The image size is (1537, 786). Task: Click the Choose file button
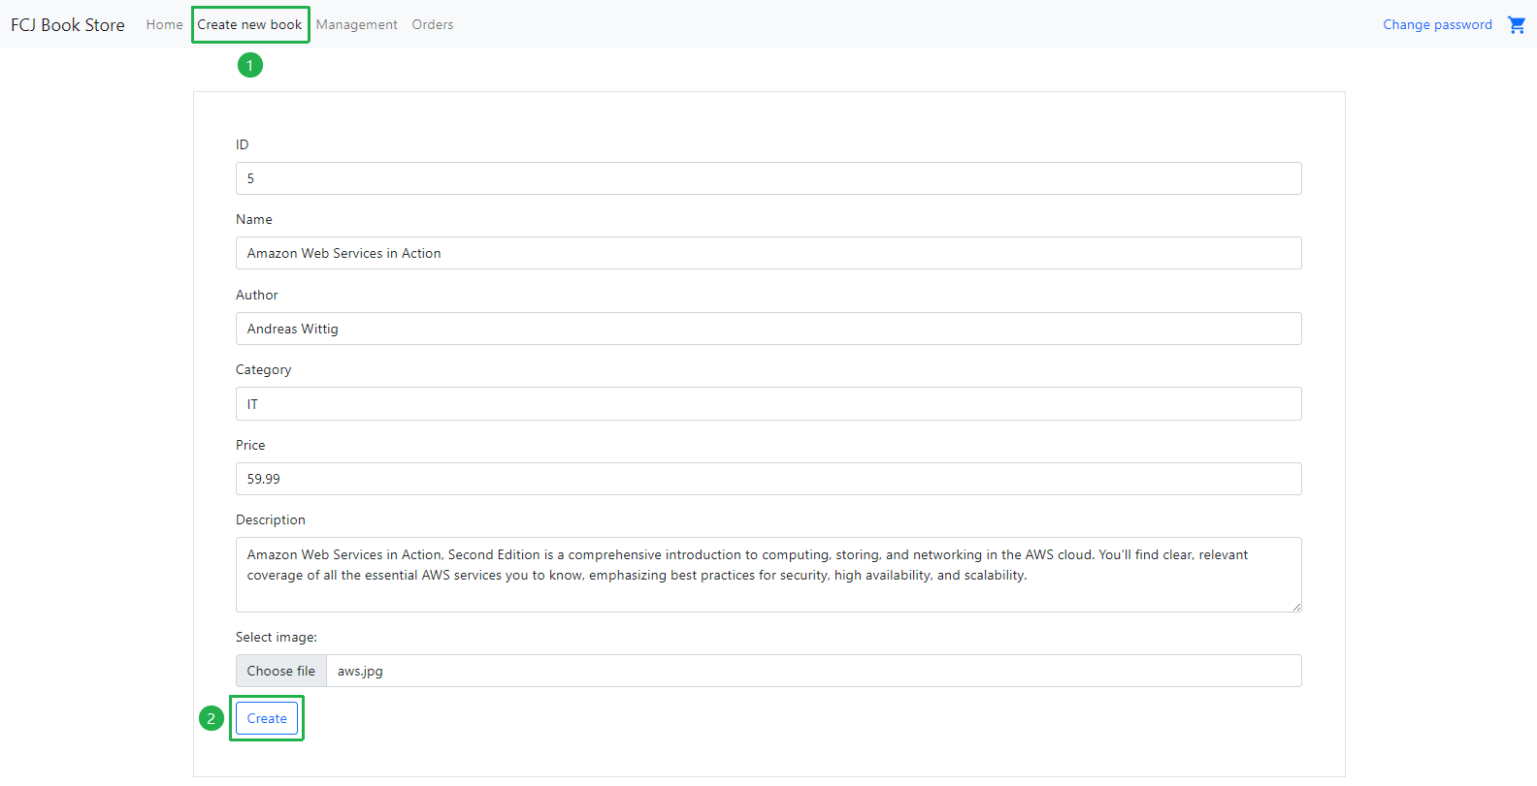280,671
